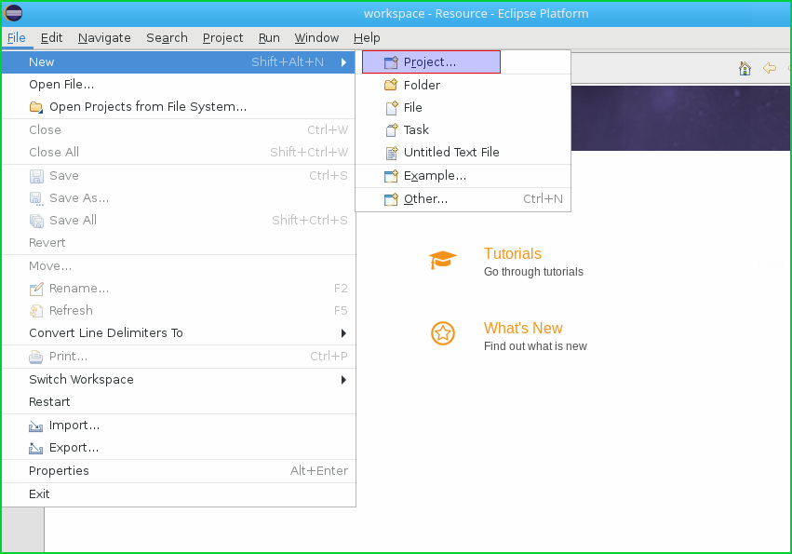The width and height of the screenshot is (792, 554).
Task: Open the Search menu
Action: coord(167,38)
